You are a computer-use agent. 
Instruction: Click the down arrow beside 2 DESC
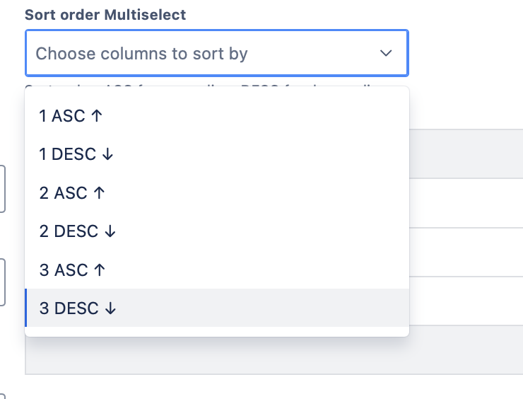click(x=109, y=231)
